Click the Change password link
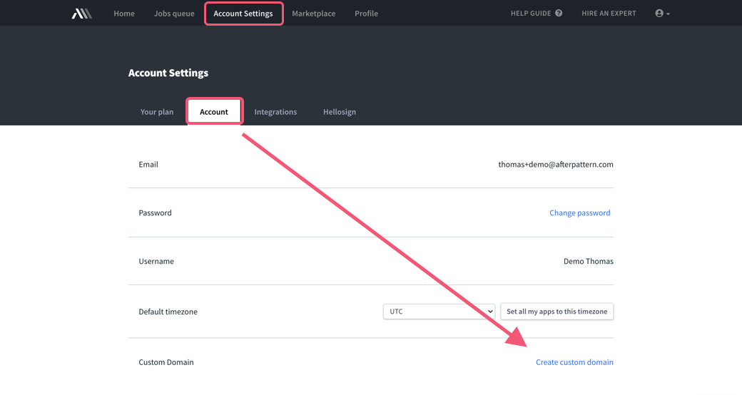 click(x=579, y=213)
